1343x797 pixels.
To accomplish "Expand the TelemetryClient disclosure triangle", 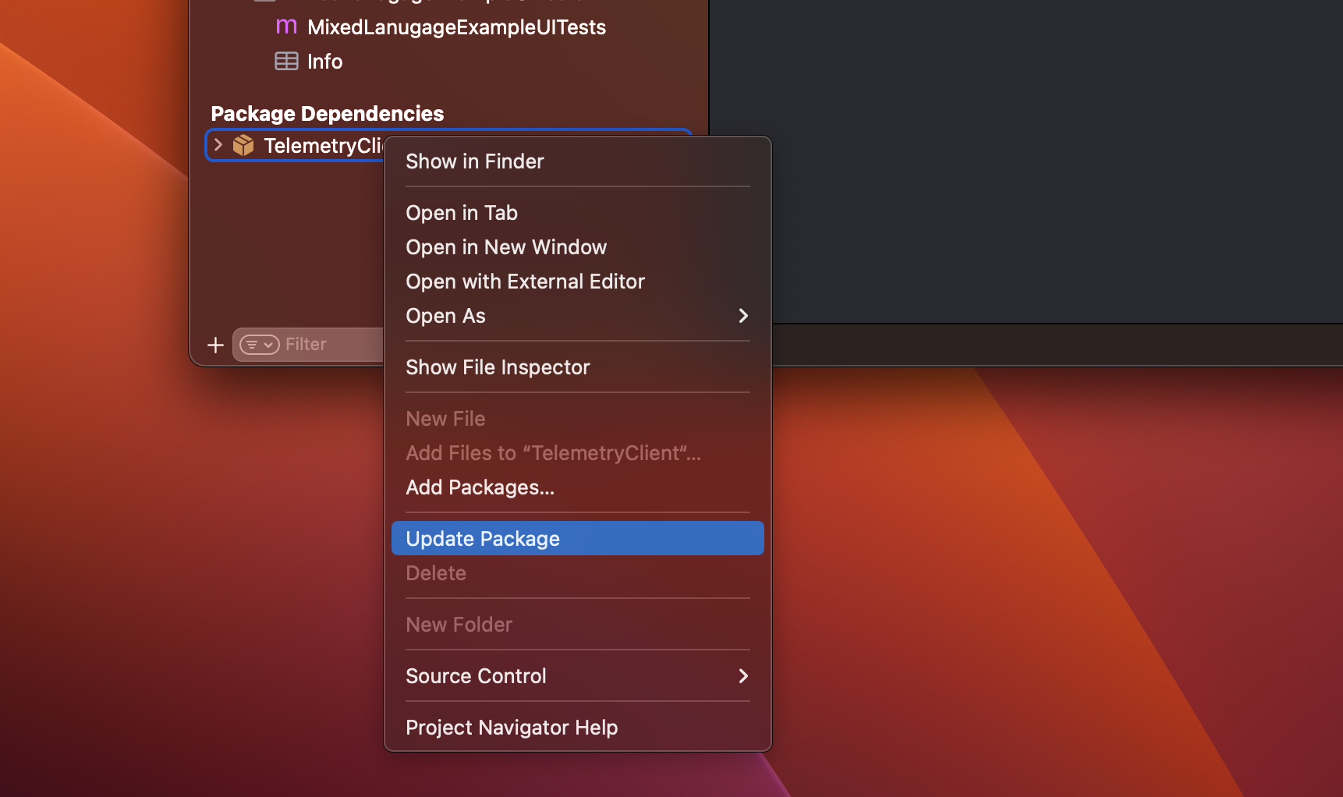I will point(217,145).
